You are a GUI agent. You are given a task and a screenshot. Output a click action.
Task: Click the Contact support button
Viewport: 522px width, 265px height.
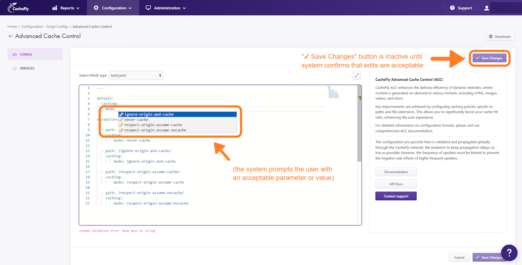396,196
